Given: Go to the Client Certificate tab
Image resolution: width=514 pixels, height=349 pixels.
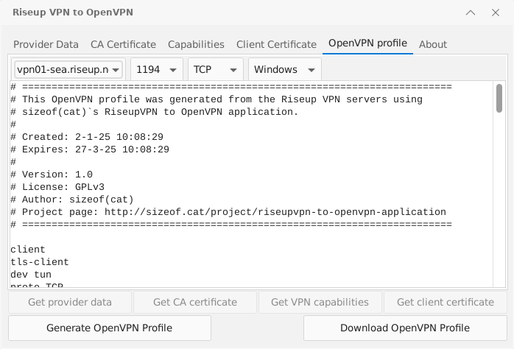Looking at the screenshot, I should click(276, 44).
